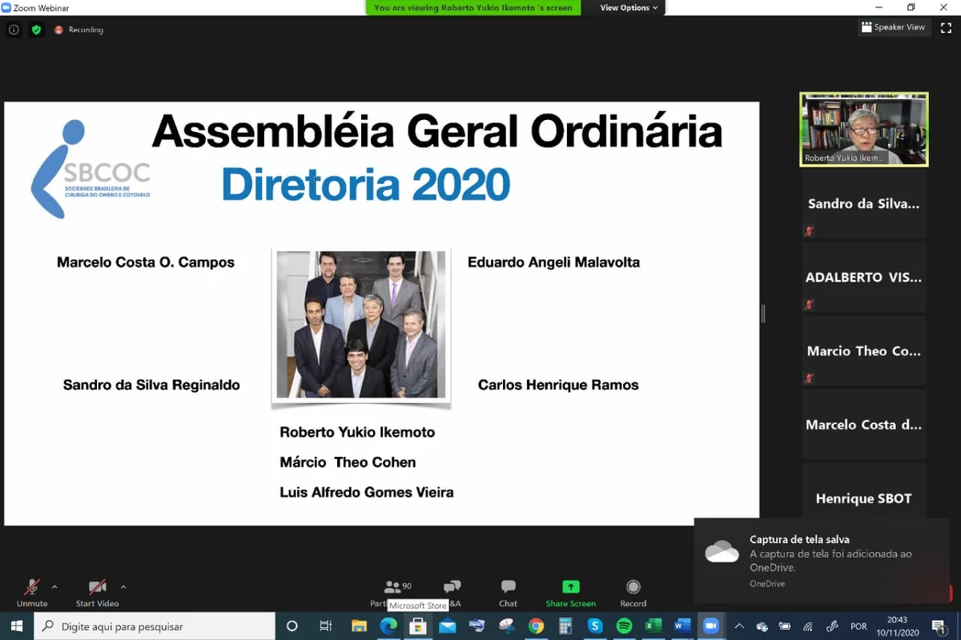Open the OneDrive screenshot saved notification
Image resolution: width=961 pixels, height=640 pixels.
[822, 561]
